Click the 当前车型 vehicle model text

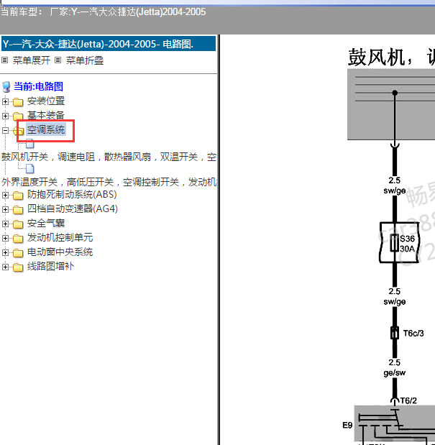(103, 12)
